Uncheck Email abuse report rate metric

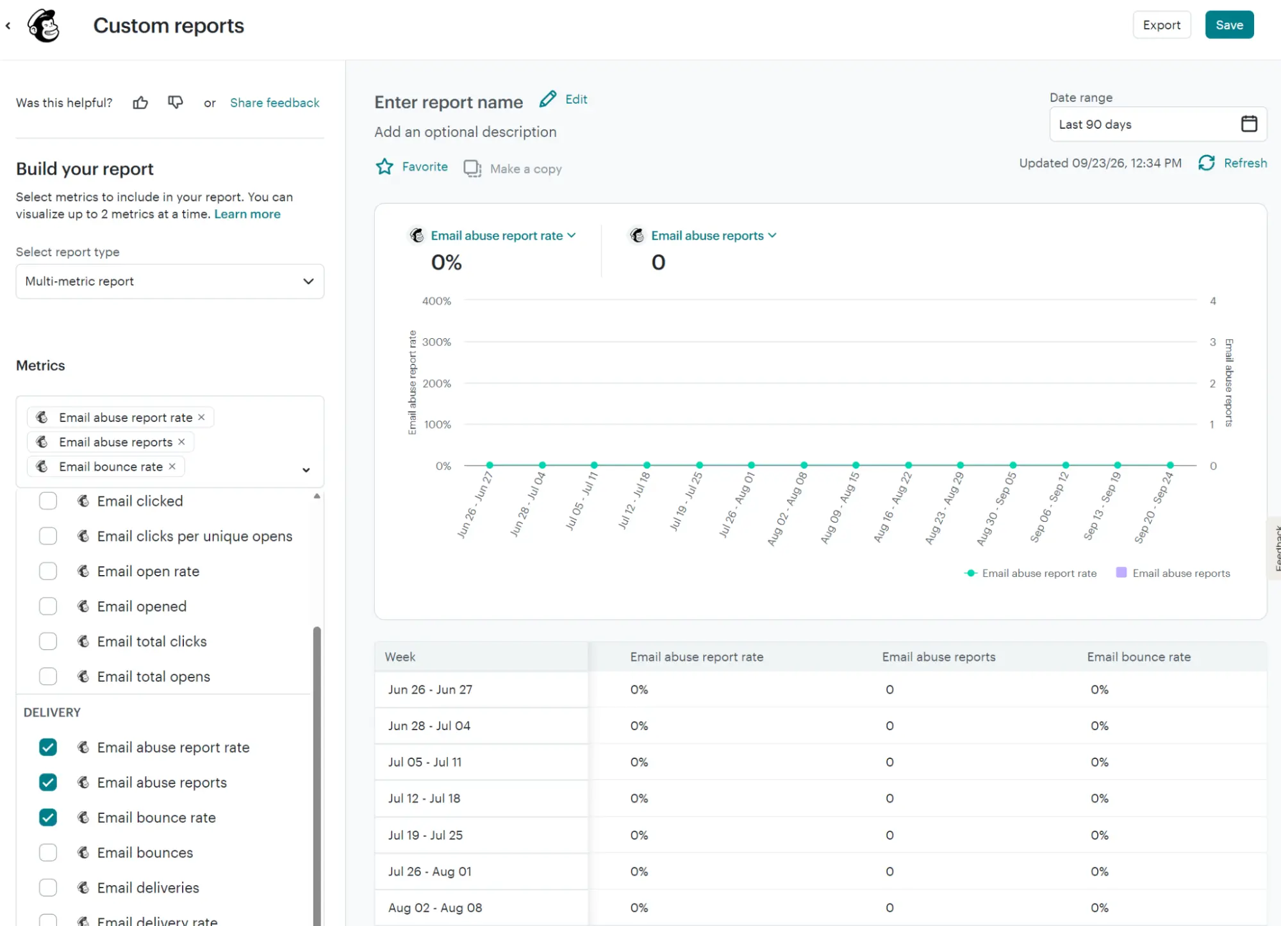tap(48, 747)
